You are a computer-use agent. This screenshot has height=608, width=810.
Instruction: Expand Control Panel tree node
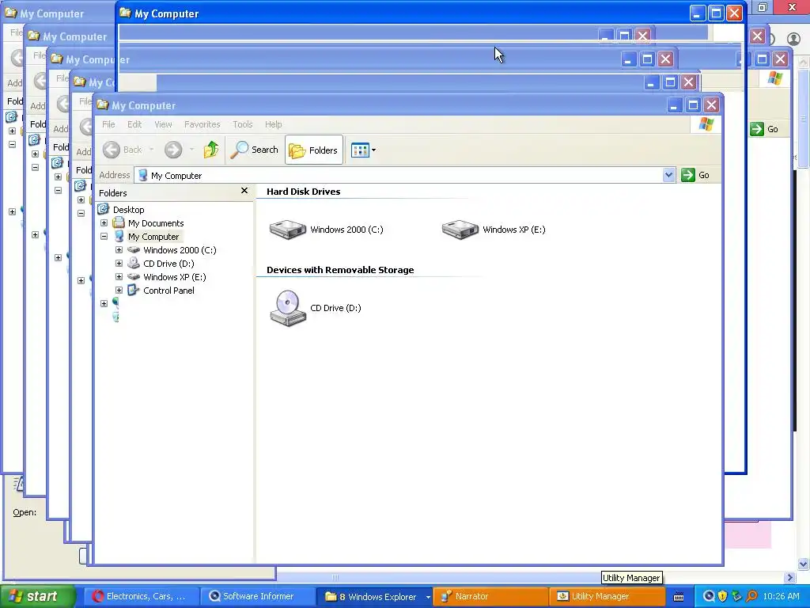[119, 290]
